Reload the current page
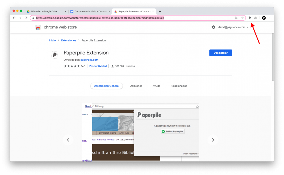This screenshot has width=284, height=175. tap(26, 18)
